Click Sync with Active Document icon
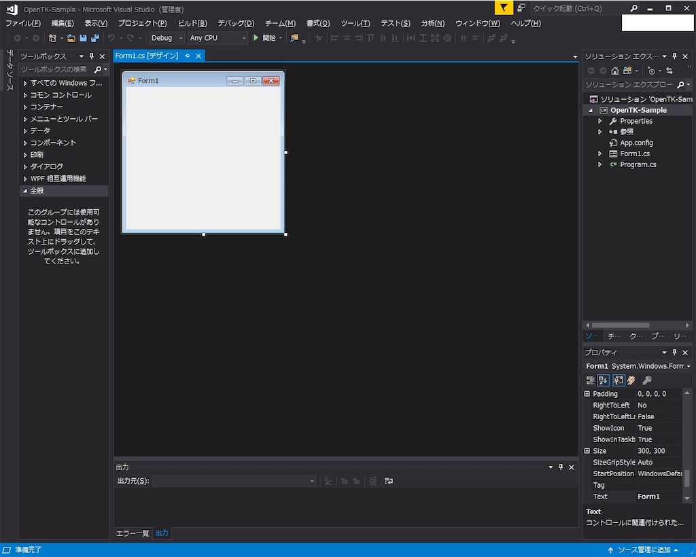The image size is (696, 557). point(669,71)
